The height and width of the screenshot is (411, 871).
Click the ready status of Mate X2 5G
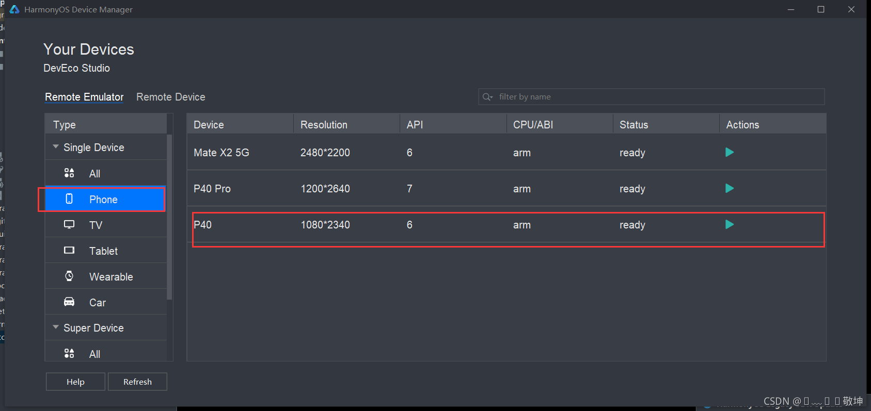click(x=632, y=153)
